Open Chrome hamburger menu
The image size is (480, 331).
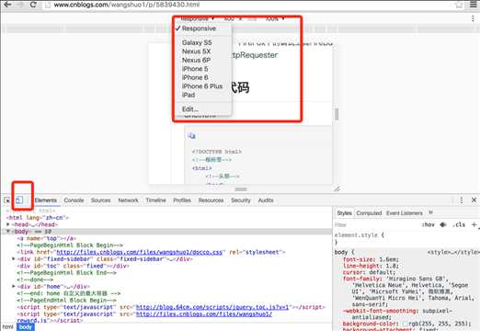pos(474,5)
